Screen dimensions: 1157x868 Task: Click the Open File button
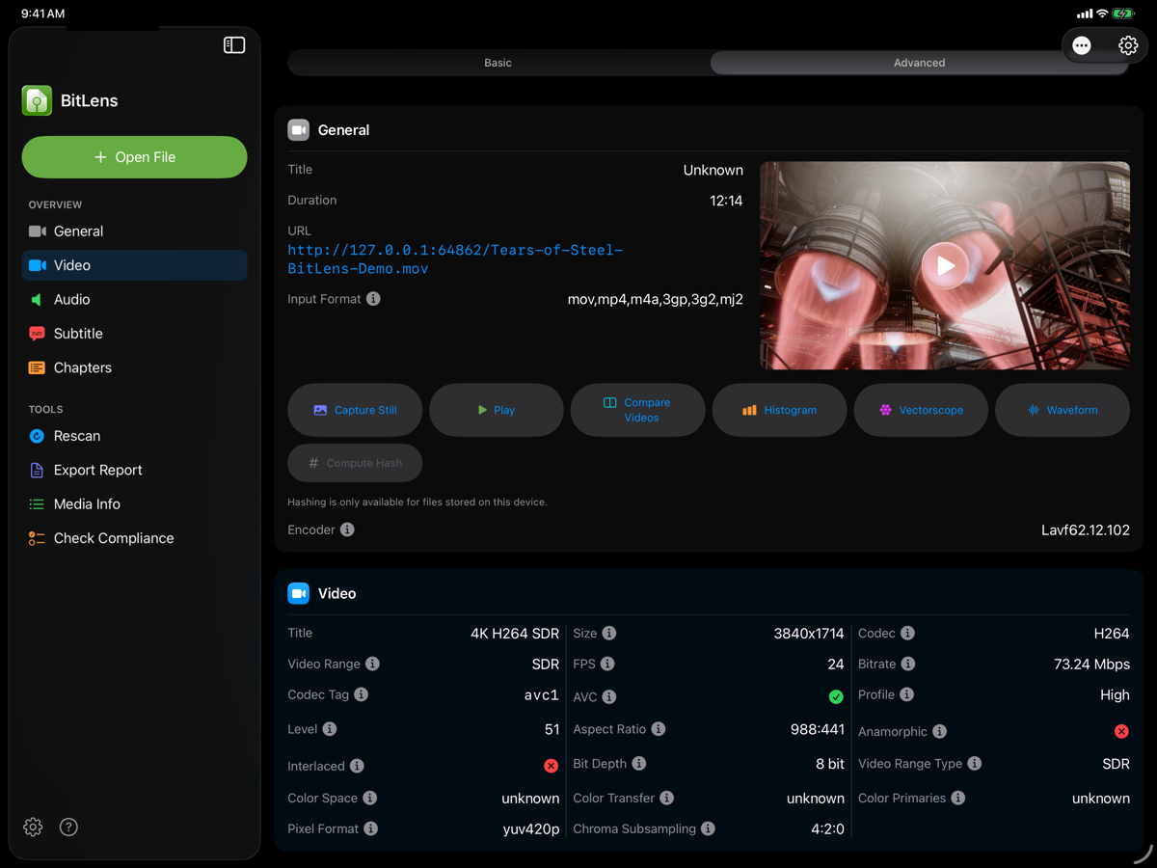134,157
